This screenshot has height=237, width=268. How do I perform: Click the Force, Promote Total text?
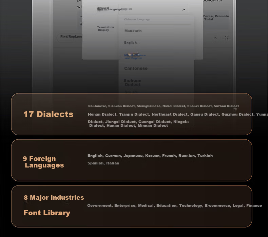tap(216, 18)
